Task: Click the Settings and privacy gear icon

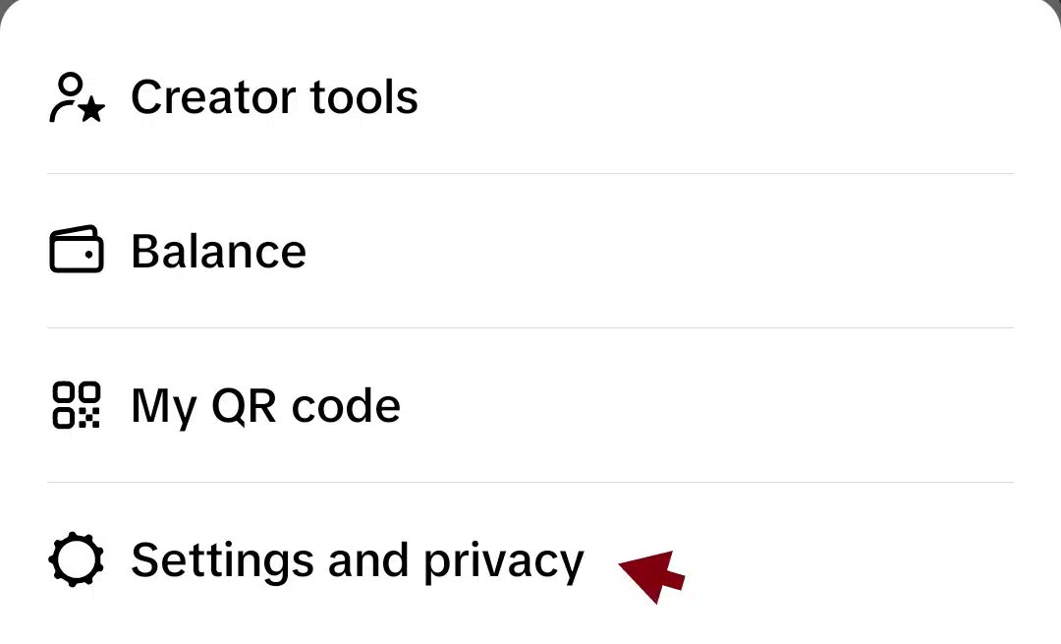Action: point(77,559)
